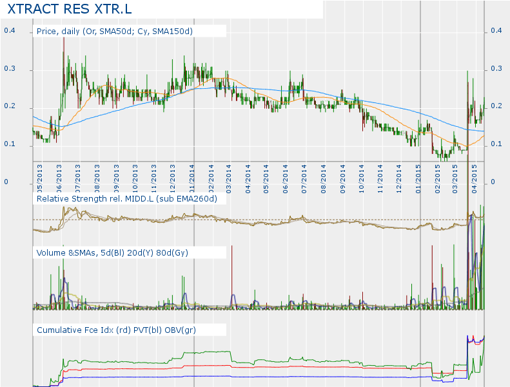Click the 06/2013 date axis label
Image resolution: width=510 pixels, height=387 pixels.
[59, 179]
